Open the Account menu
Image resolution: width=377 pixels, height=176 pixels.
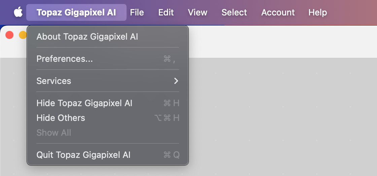[278, 12]
